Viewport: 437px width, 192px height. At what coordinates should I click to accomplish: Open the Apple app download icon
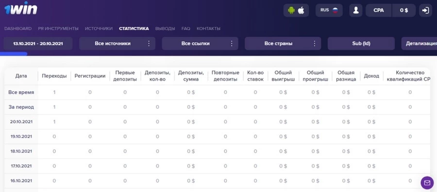point(301,10)
